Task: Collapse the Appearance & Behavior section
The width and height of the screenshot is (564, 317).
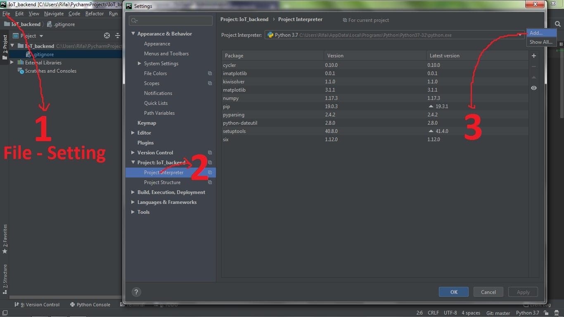Action: (x=133, y=34)
